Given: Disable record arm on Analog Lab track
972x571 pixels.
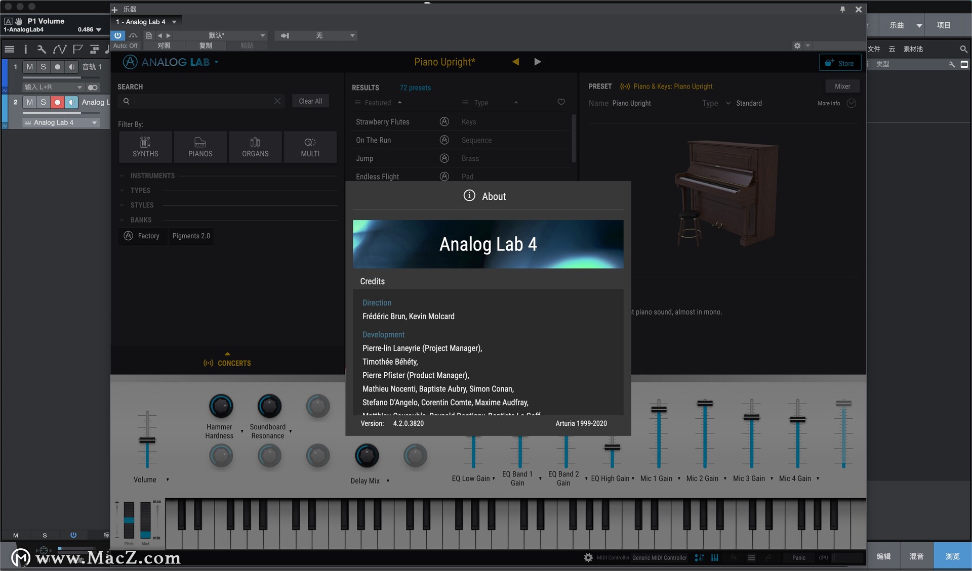Looking at the screenshot, I should click(57, 102).
